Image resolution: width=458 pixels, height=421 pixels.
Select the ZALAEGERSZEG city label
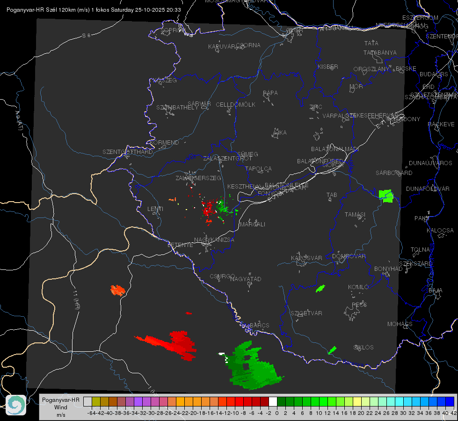(x=198, y=178)
